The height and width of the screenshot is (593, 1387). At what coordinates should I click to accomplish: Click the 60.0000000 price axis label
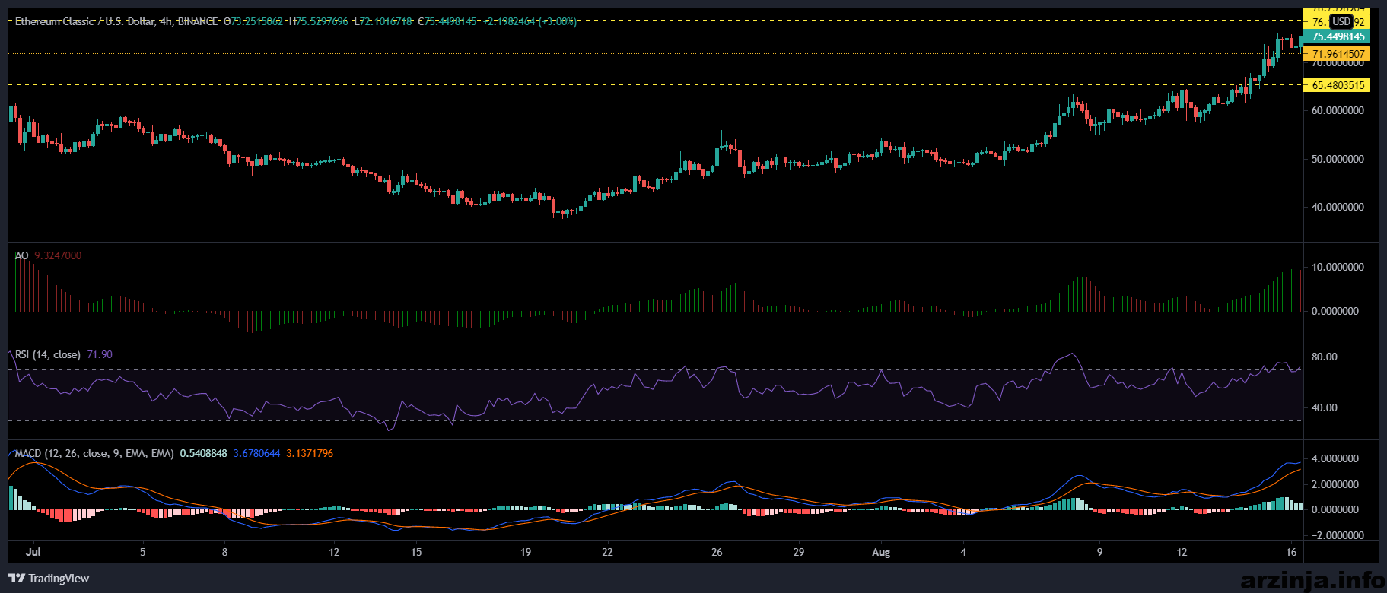(1338, 110)
